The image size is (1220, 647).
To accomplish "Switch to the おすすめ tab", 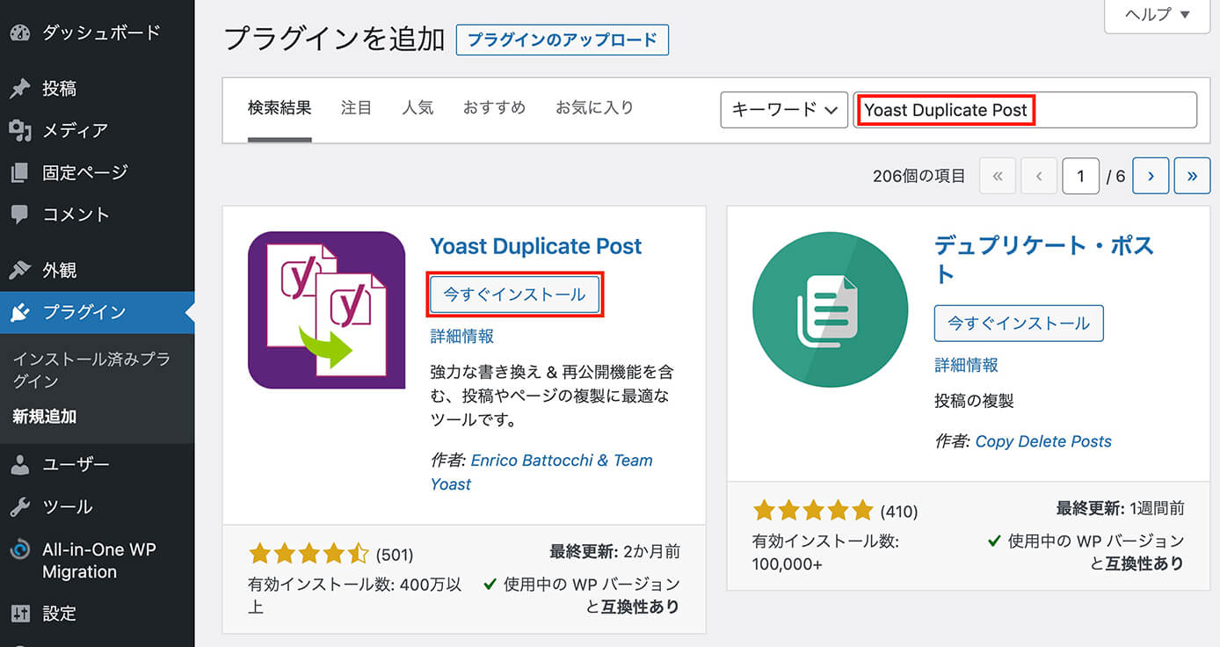I will (494, 108).
